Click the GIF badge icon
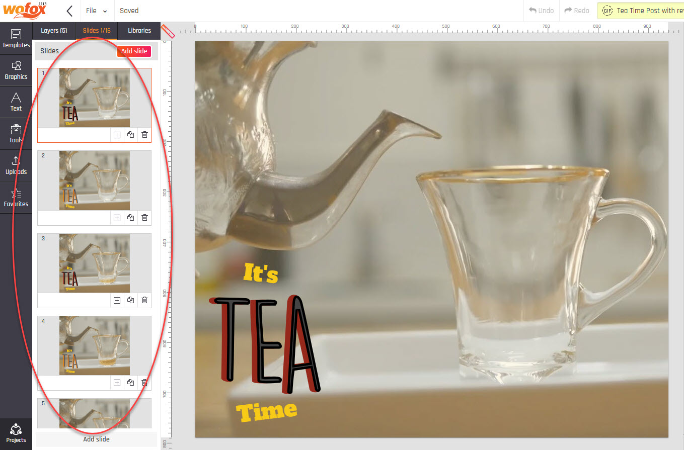This screenshot has width=684, height=450. tap(607, 11)
